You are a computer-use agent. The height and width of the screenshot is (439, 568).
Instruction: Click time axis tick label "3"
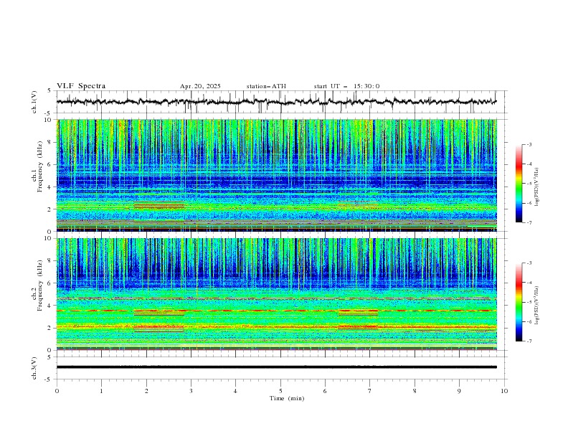click(191, 391)
